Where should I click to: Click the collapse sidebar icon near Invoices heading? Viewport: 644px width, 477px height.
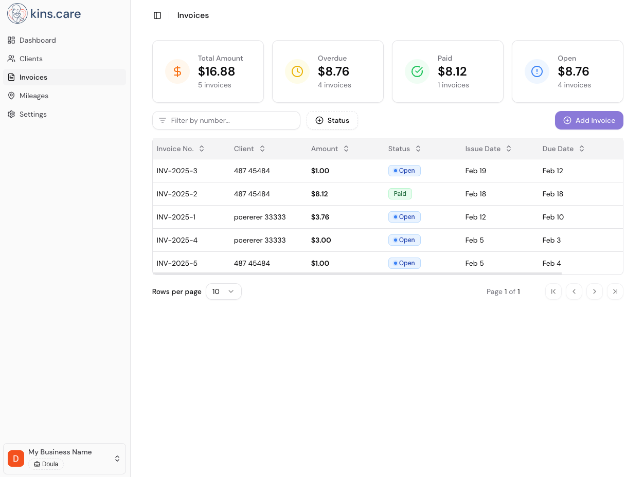coord(157,15)
